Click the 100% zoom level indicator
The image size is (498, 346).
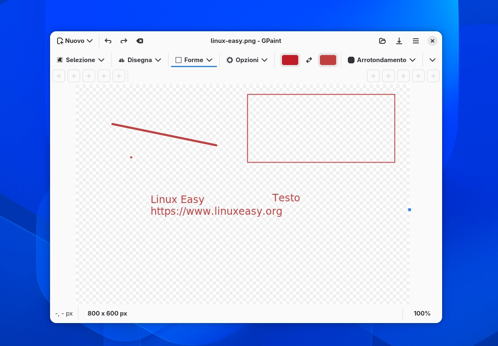click(x=422, y=313)
